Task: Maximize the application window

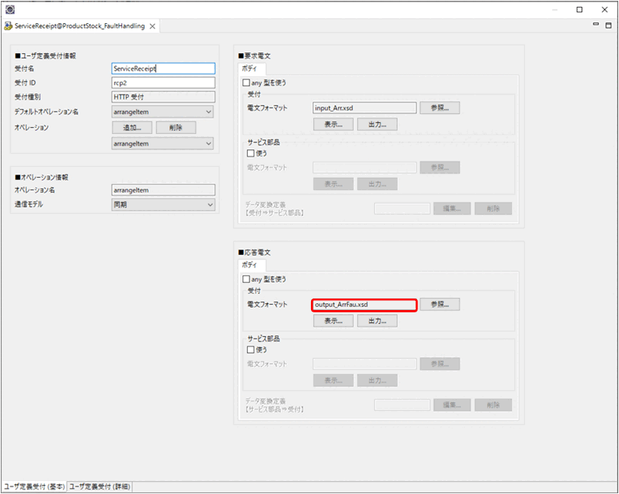Action: [580, 9]
